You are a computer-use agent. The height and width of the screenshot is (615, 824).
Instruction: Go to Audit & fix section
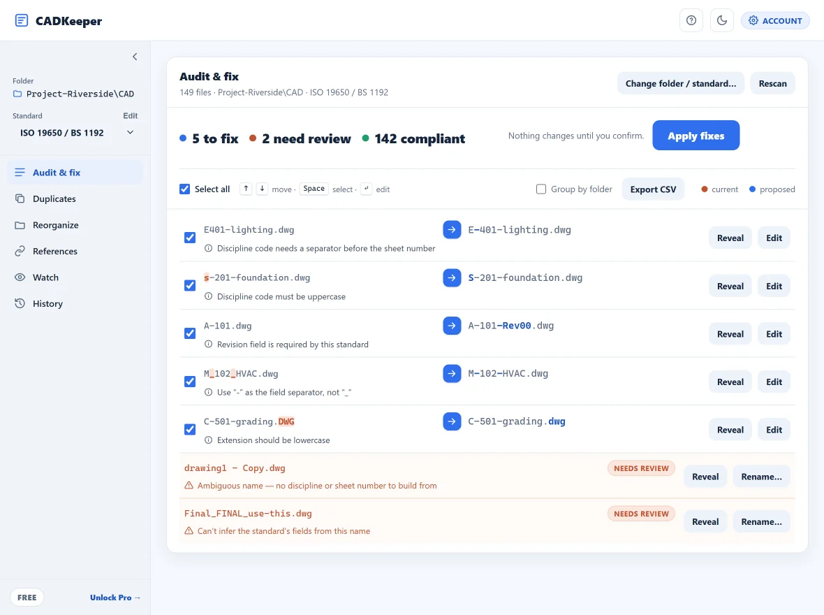tap(75, 173)
